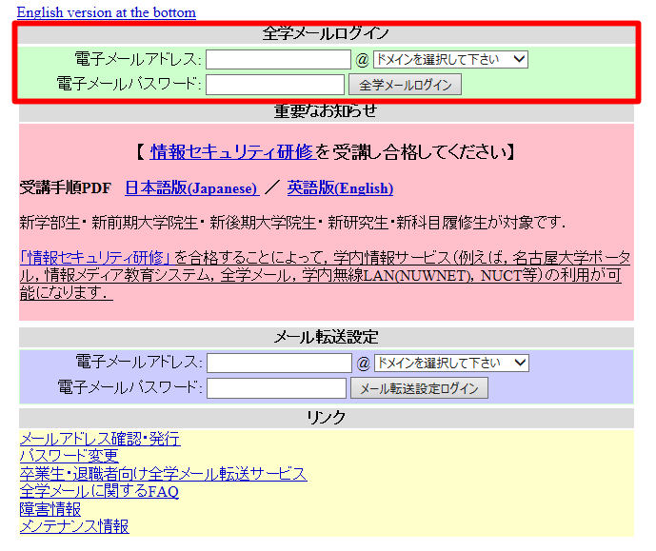Click the line starting 新学部生・新前期大学院生
The height and width of the screenshot is (551, 656).
[293, 223]
